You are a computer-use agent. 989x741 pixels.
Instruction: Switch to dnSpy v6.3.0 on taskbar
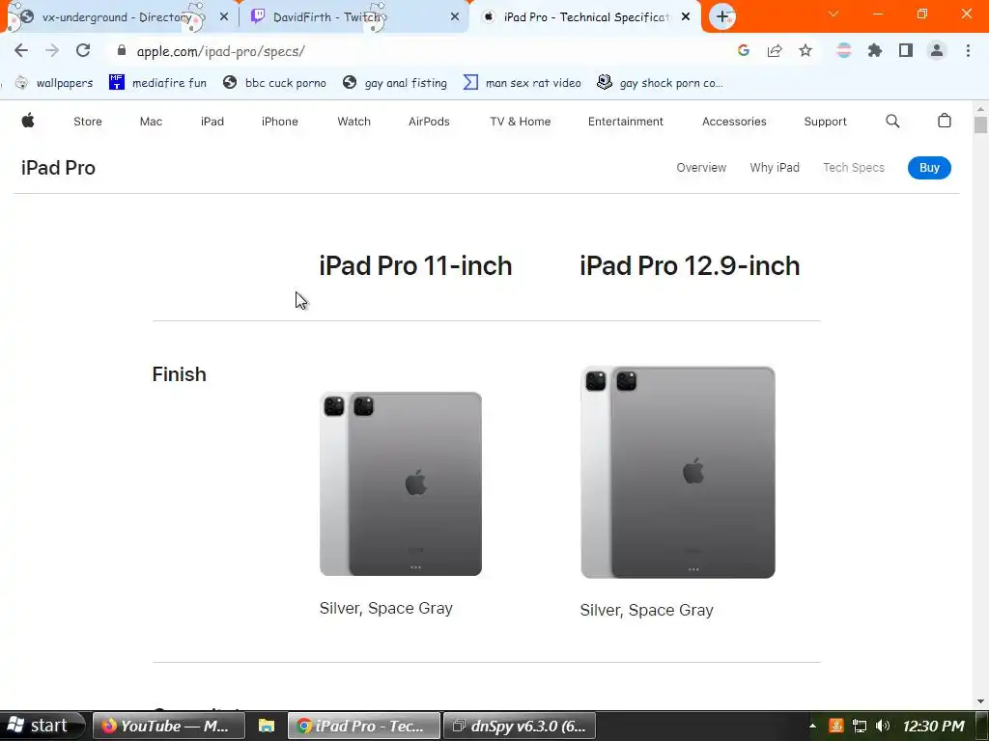point(521,726)
